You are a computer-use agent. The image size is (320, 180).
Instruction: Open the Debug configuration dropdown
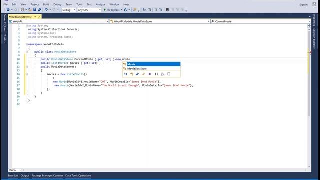[69, 10]
